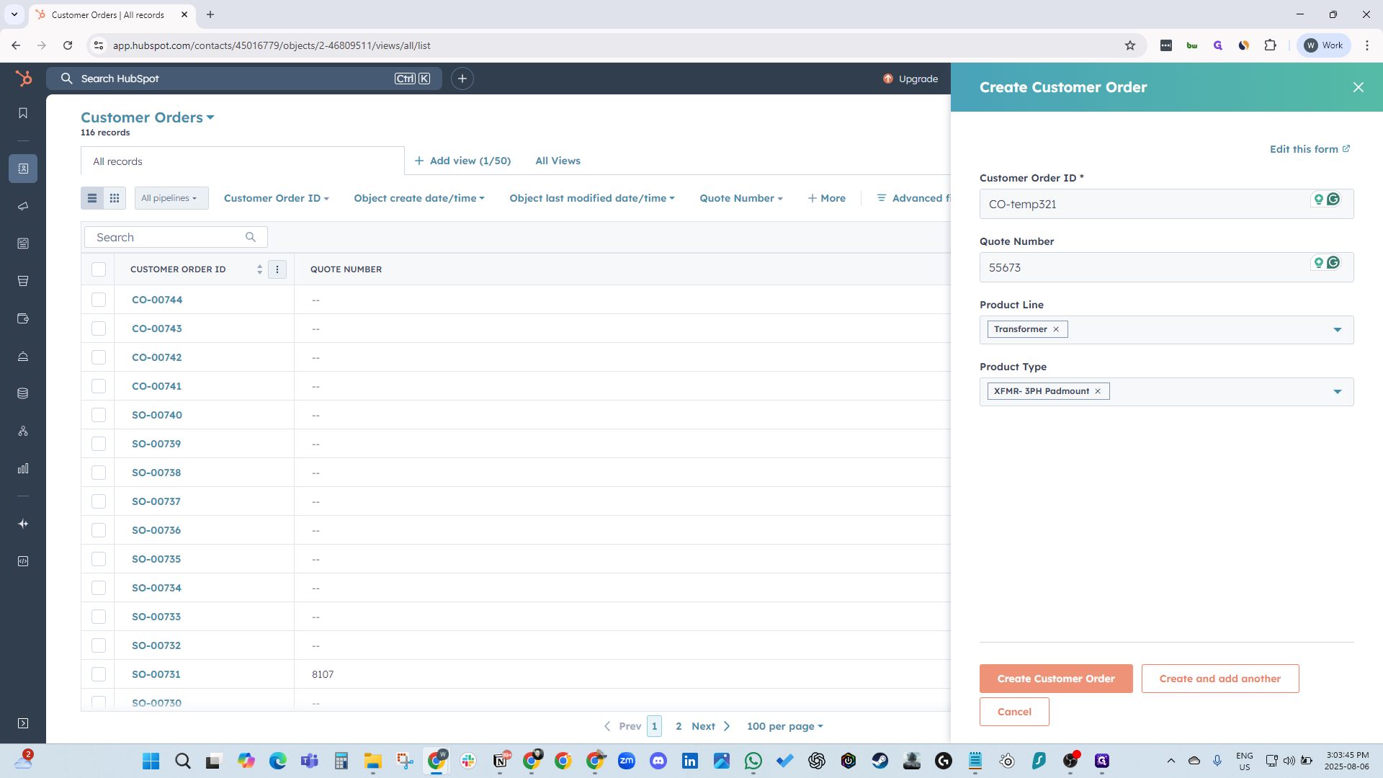Launch Zoom from the taskbar
The image size is (1383, 778).
[627, 761]
